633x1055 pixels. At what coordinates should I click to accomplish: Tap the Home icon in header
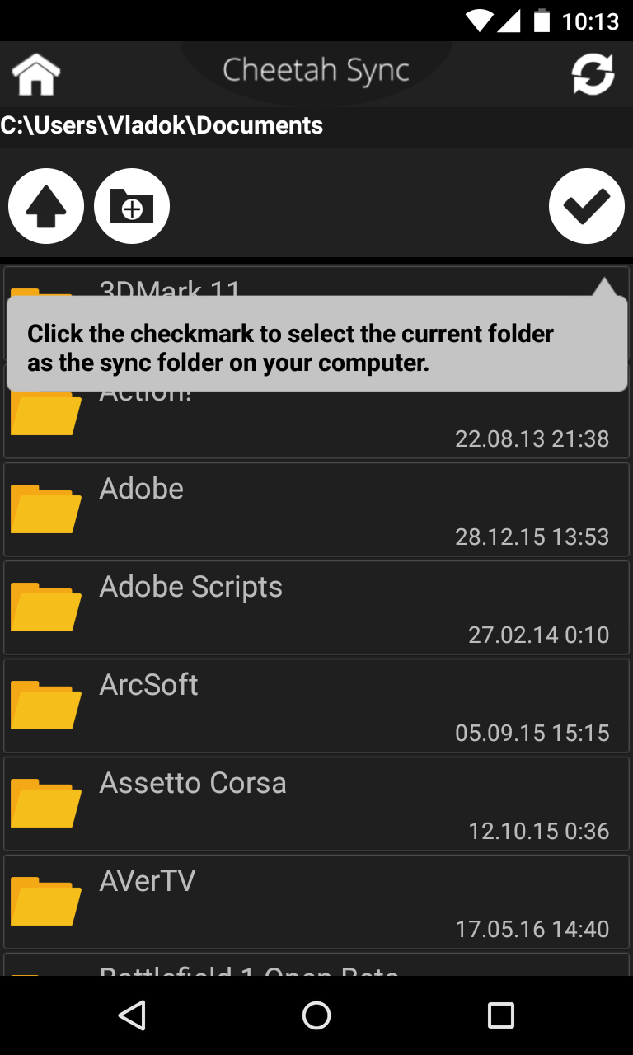pyautogui.click(x=36, y=74)
